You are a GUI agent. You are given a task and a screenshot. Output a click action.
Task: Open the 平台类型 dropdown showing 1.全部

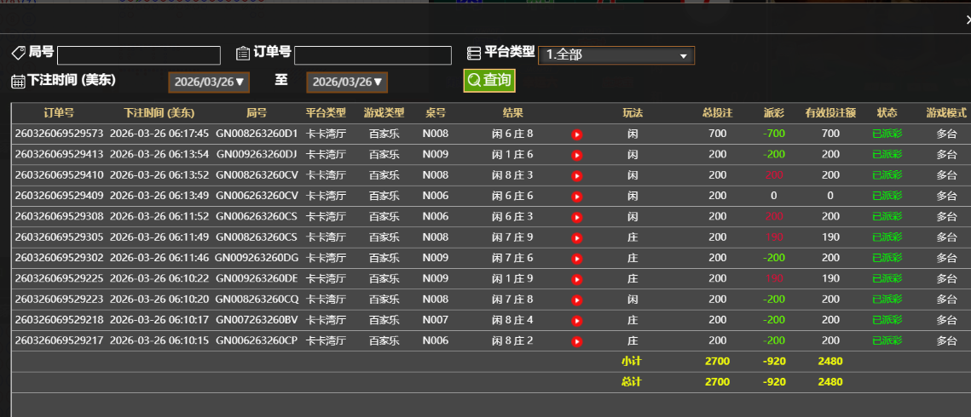[x=616, y=55]
